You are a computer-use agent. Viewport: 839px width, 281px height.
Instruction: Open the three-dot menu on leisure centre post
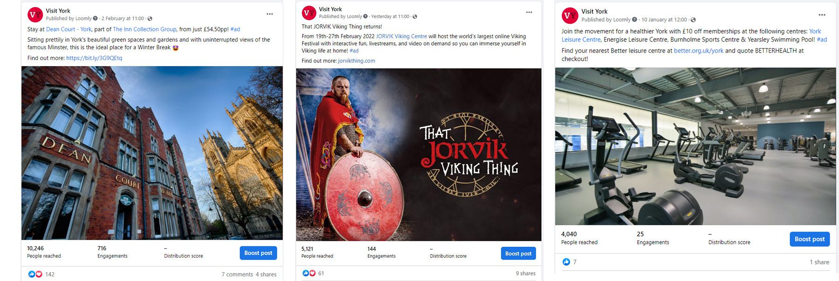[x=822, y=15]
